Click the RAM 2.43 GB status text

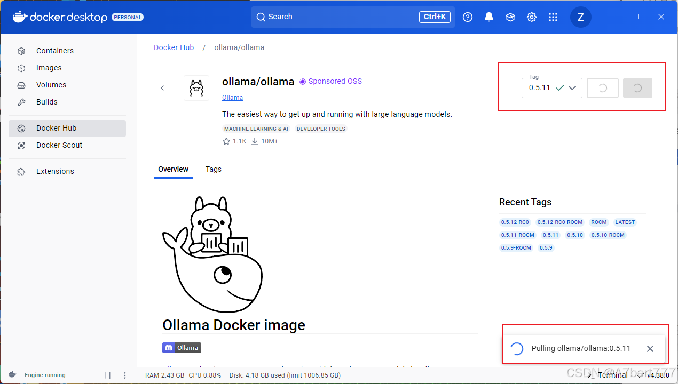pos(164,375)
